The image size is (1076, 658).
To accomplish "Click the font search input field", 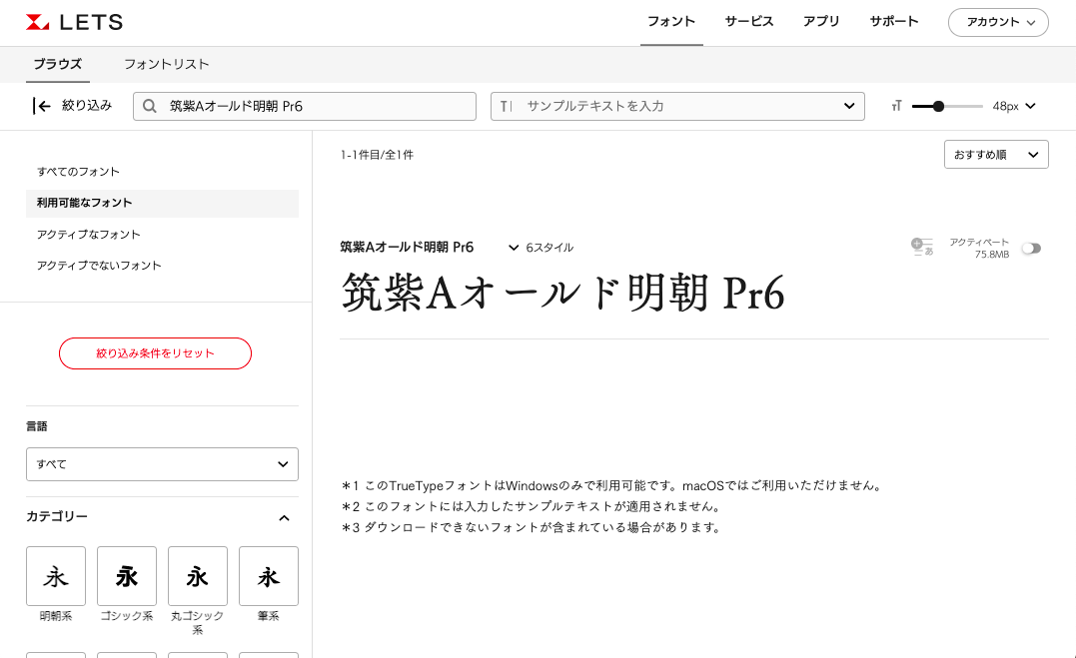I will (x=305, y=107).
